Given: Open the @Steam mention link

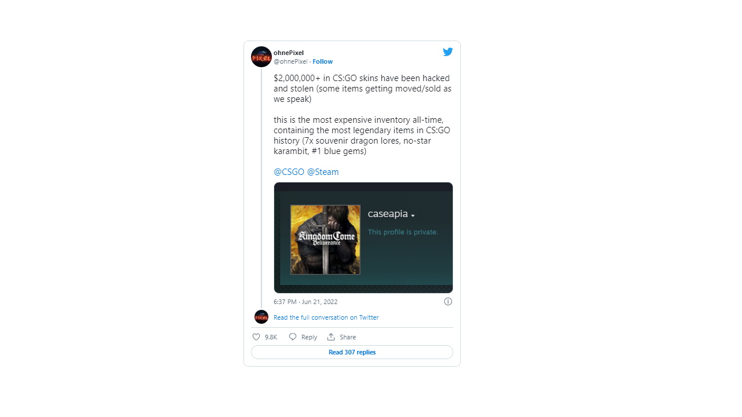Looking at the screenshot, I should [323, 172].
